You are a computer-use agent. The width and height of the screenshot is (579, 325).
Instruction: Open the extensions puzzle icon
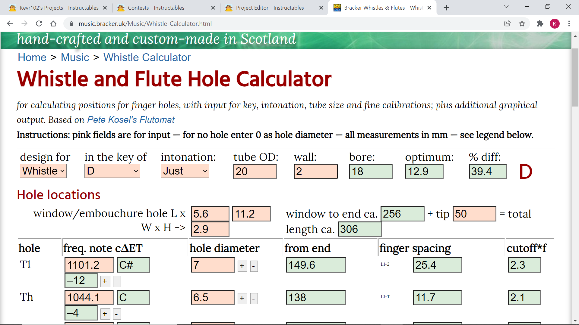[540, 23]
